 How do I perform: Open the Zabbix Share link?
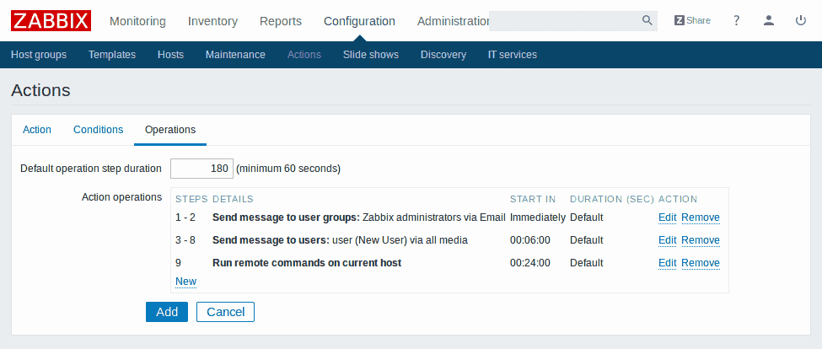click(692, 21)
